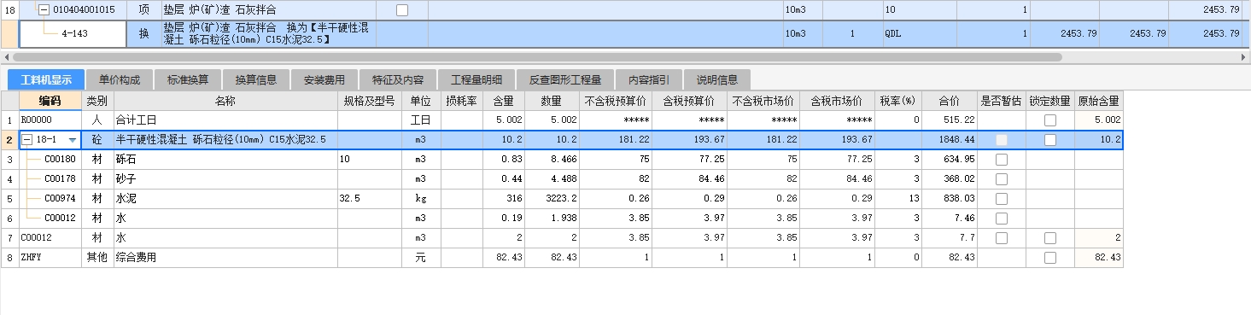This screenshot has width=1251, height=315.
Task: Click the 规格及型号 column header
Action: click(x=369, y=101)
